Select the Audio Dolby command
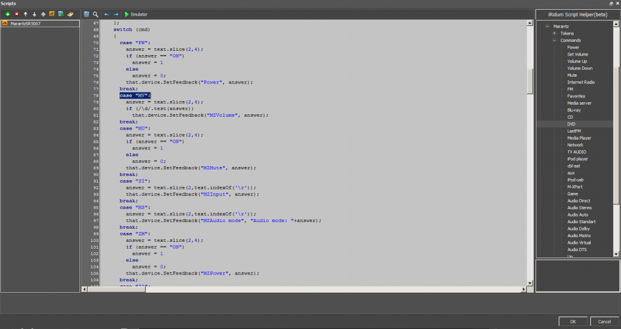 (x=579, y=229)
